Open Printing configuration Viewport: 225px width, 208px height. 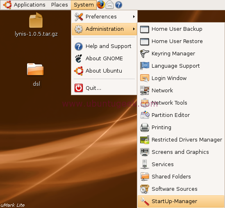click(x=181, y=128)
